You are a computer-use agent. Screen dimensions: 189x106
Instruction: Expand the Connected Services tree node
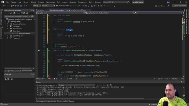click(x=8, y=24)
